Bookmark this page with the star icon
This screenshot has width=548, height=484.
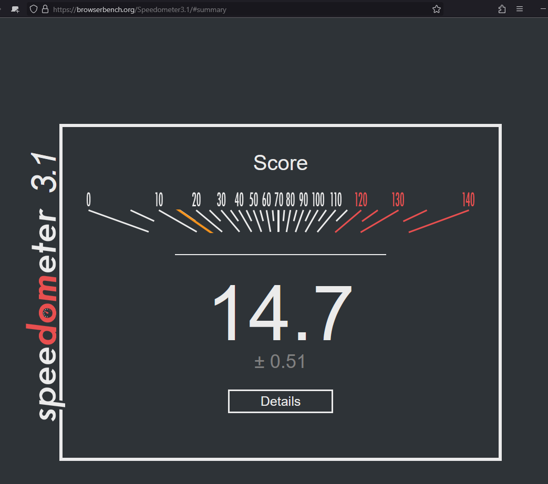[436, 9]
